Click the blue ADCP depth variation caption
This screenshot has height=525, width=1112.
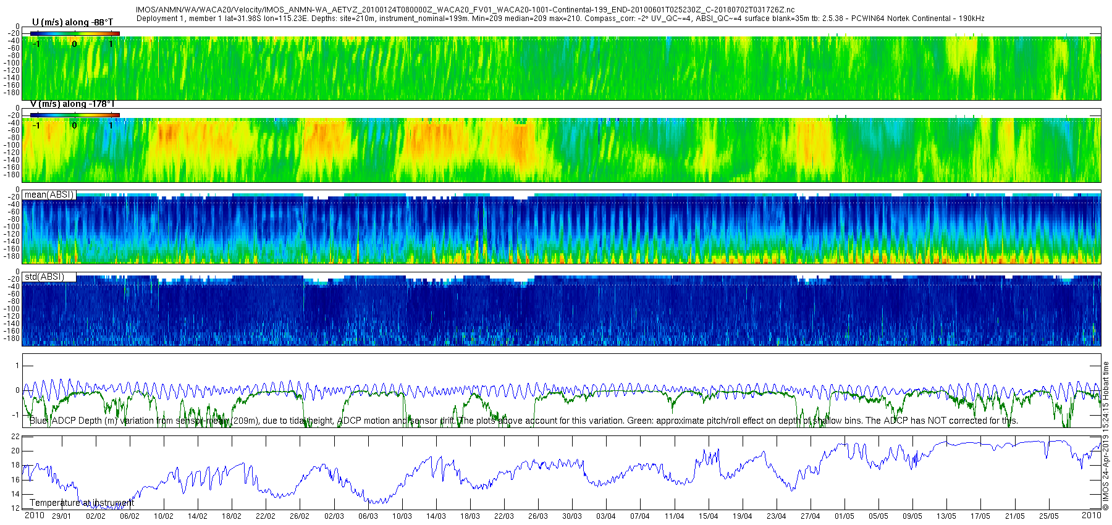click(524, 421)
